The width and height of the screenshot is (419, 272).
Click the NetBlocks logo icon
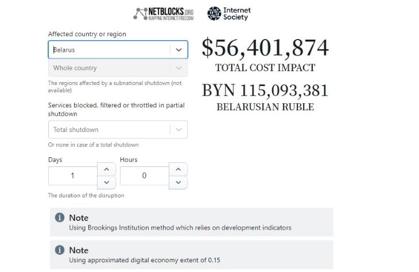tap(141, 14)
